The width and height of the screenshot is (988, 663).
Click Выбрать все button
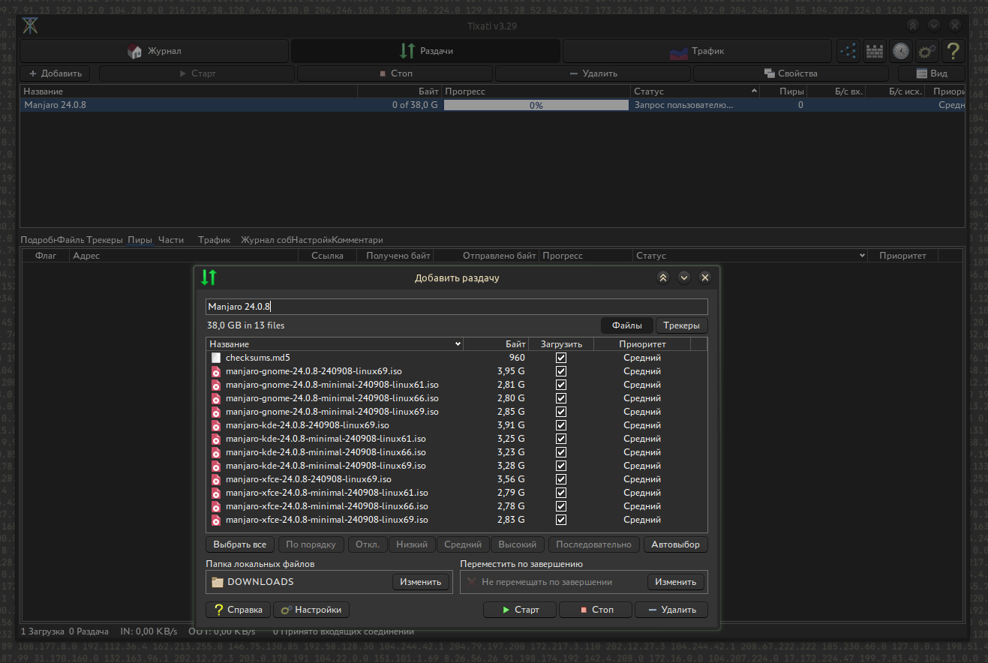tap(240, 544)
